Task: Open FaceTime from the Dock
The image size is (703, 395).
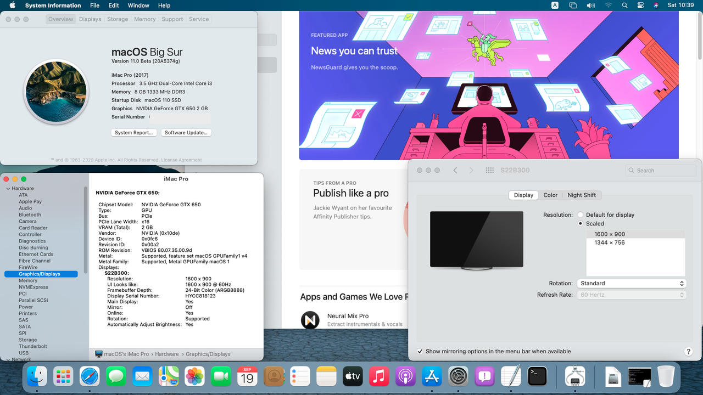Action: tap(221, 376)
